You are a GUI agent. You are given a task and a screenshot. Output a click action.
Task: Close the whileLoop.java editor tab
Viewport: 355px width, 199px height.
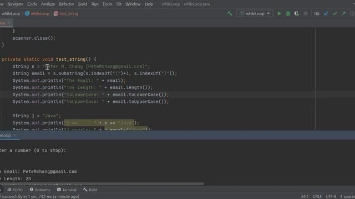9,23
